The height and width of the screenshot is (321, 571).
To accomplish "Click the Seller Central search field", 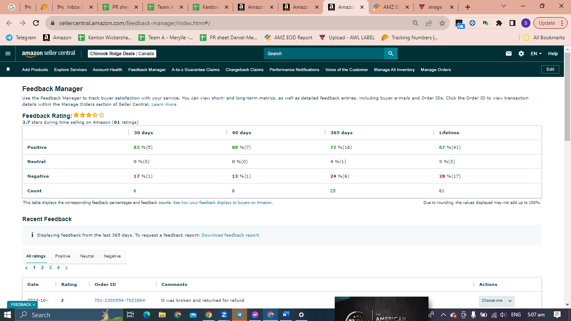I will pos(324,53).
